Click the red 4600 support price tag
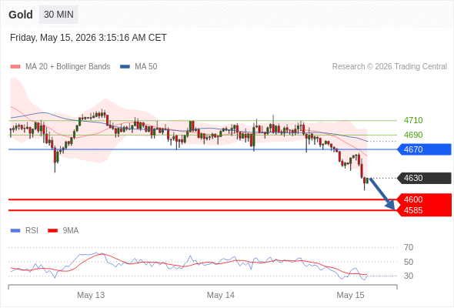 (424, 199)
